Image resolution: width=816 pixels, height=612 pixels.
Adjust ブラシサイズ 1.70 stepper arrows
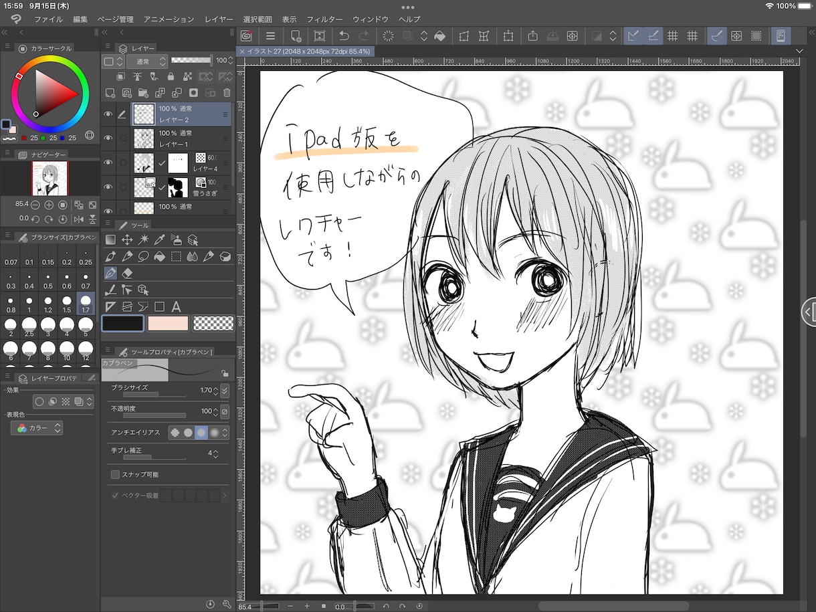pos(215,390)
